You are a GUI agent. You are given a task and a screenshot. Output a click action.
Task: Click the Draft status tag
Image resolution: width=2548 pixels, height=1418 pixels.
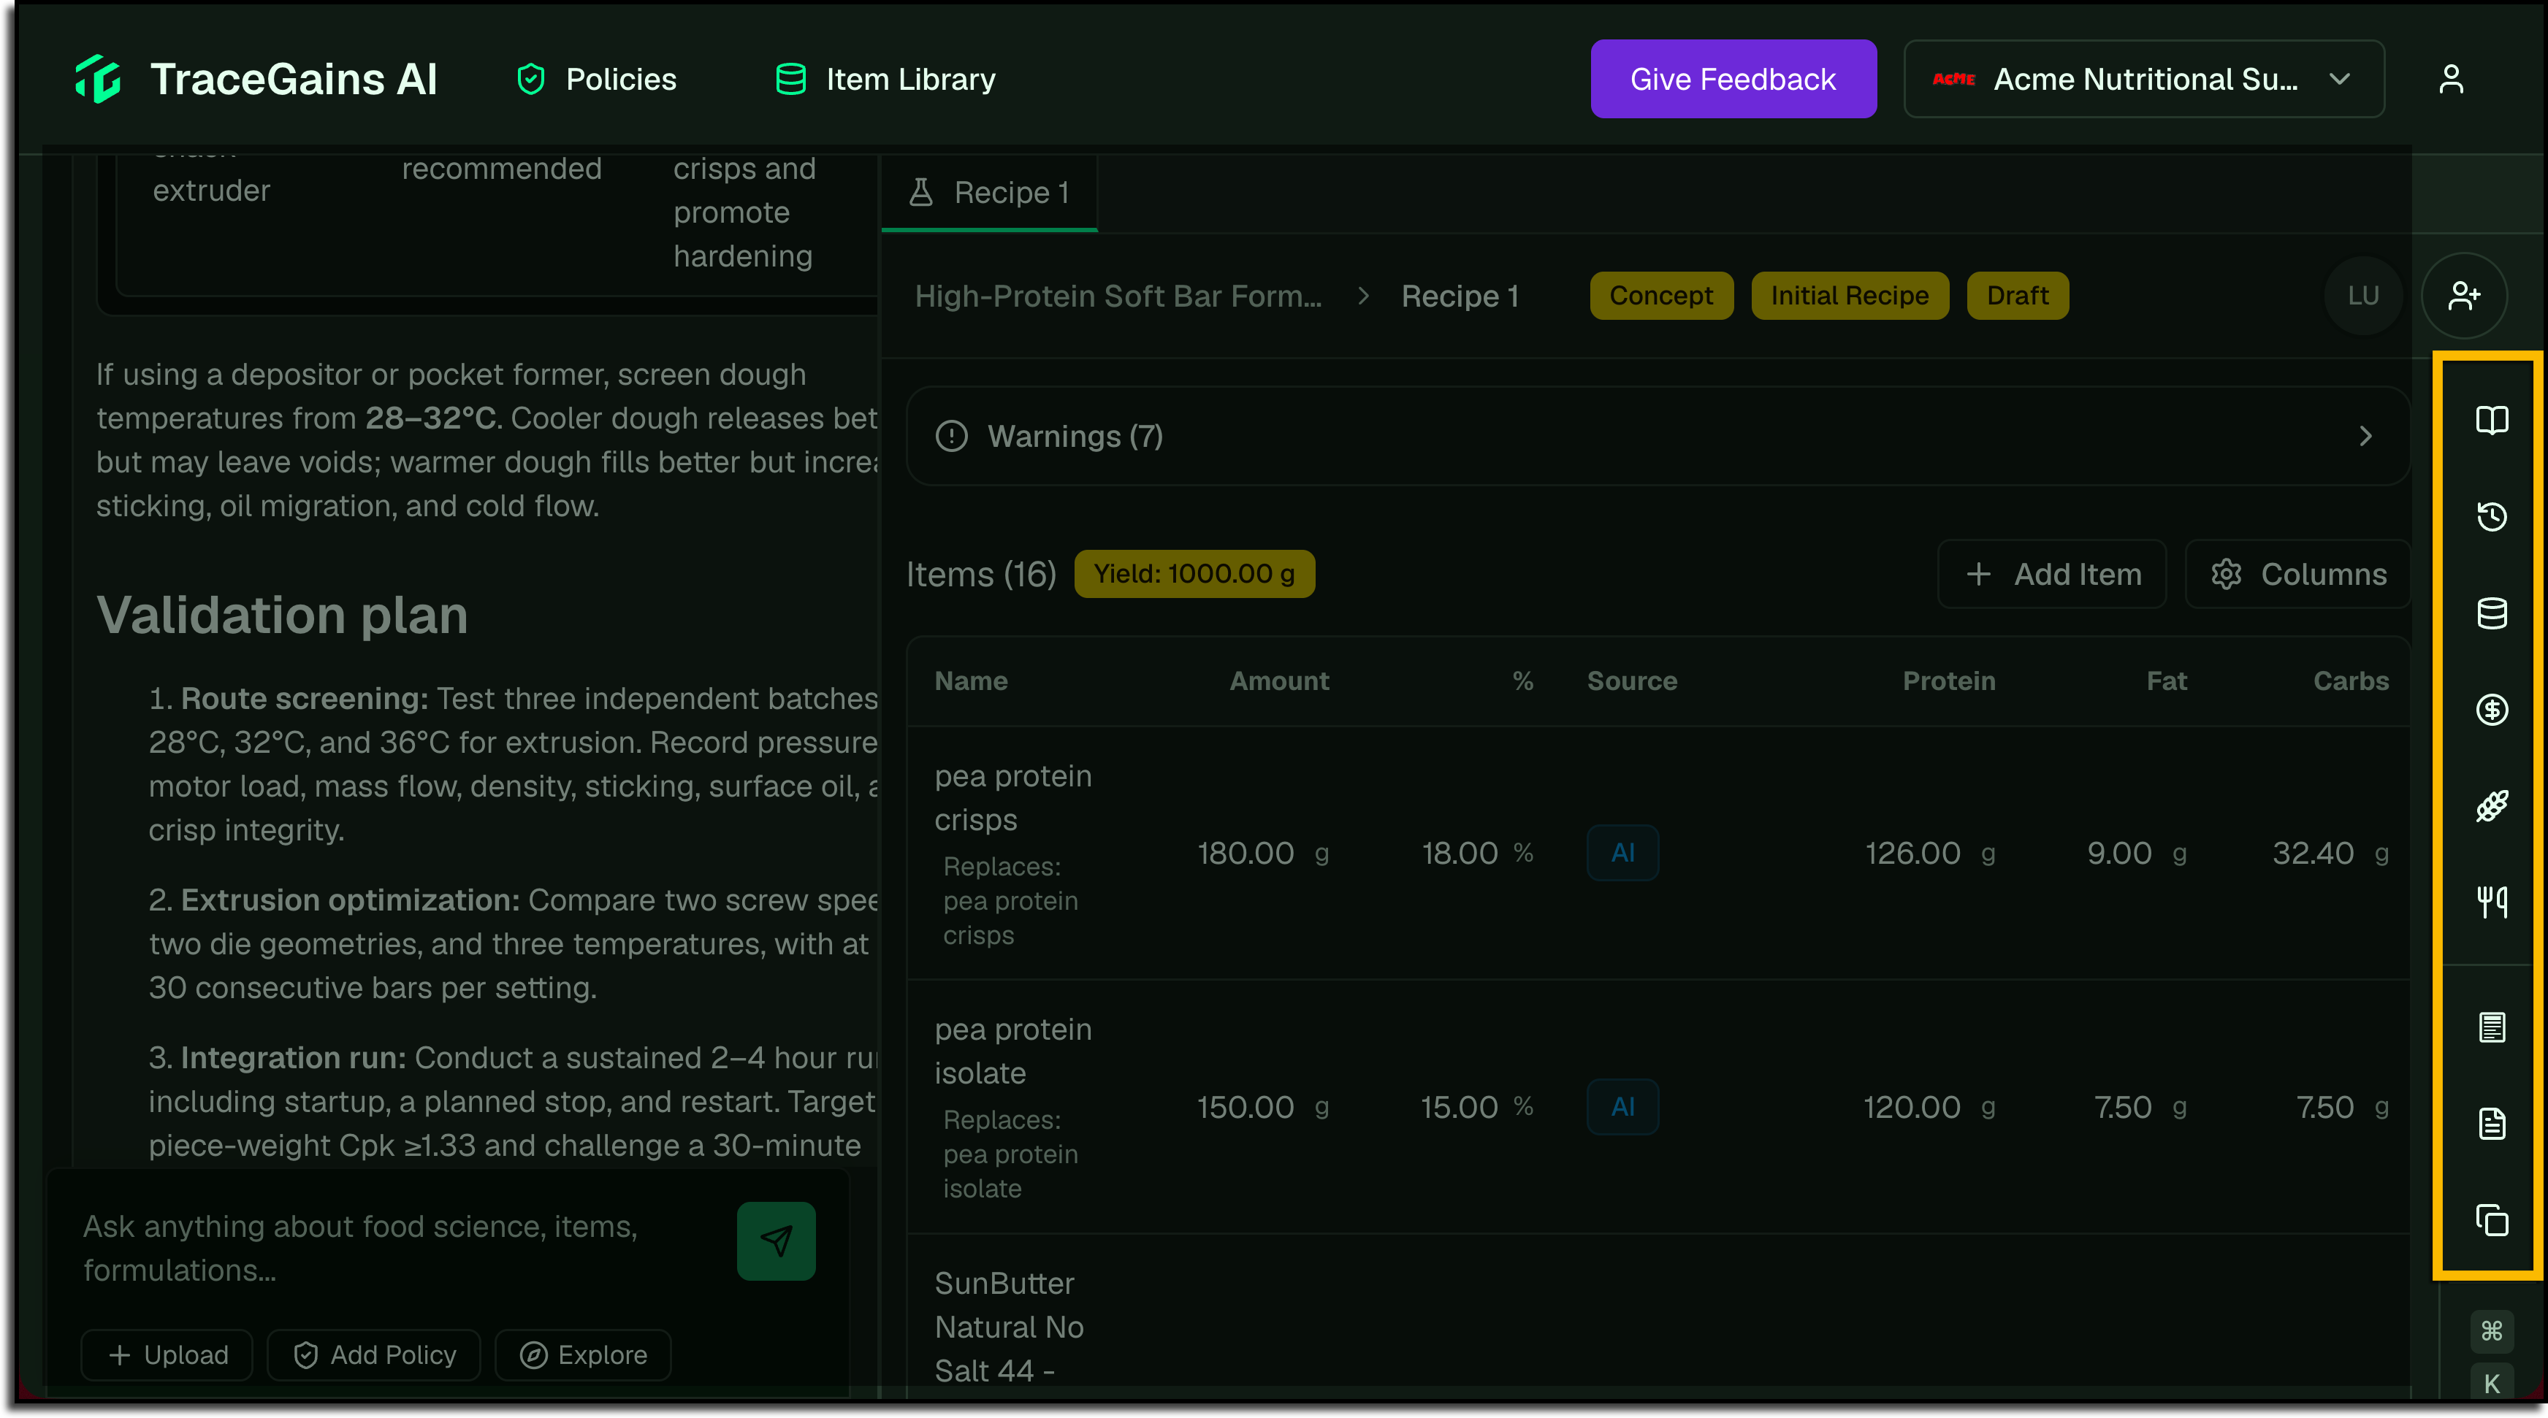[2018, 296]
